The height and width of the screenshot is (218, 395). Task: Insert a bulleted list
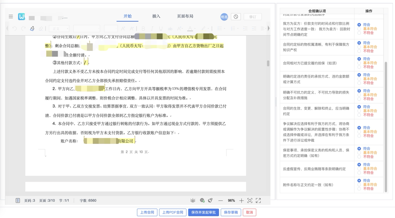tap(220, 28)
